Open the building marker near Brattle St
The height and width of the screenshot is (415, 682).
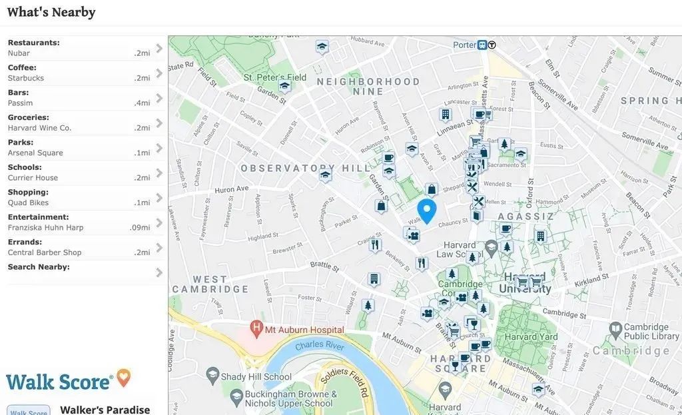[x=374, y=279]
